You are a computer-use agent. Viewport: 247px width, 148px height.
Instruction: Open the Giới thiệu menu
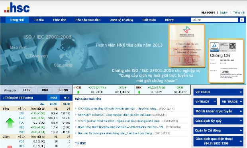coord(149,20)
